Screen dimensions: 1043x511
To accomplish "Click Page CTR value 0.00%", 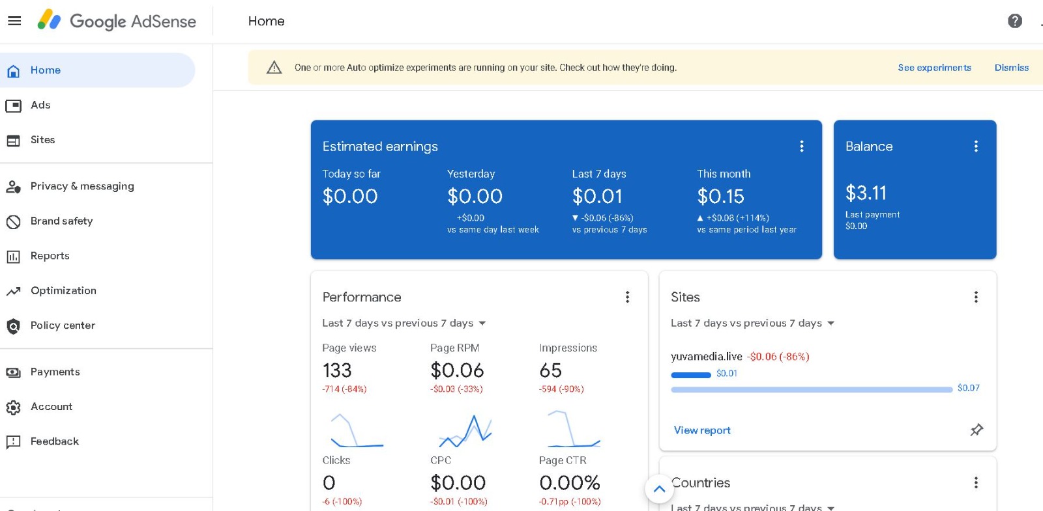I will tap(570, 483).
